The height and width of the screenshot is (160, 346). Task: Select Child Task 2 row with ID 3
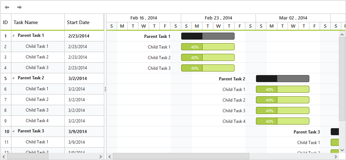point(37,57)
